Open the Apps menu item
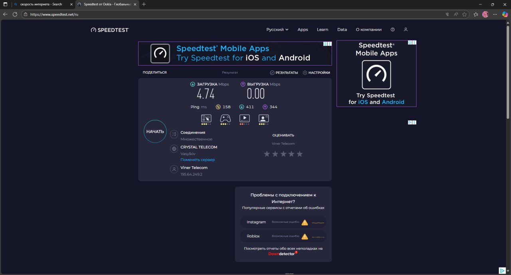 (303, 30)
